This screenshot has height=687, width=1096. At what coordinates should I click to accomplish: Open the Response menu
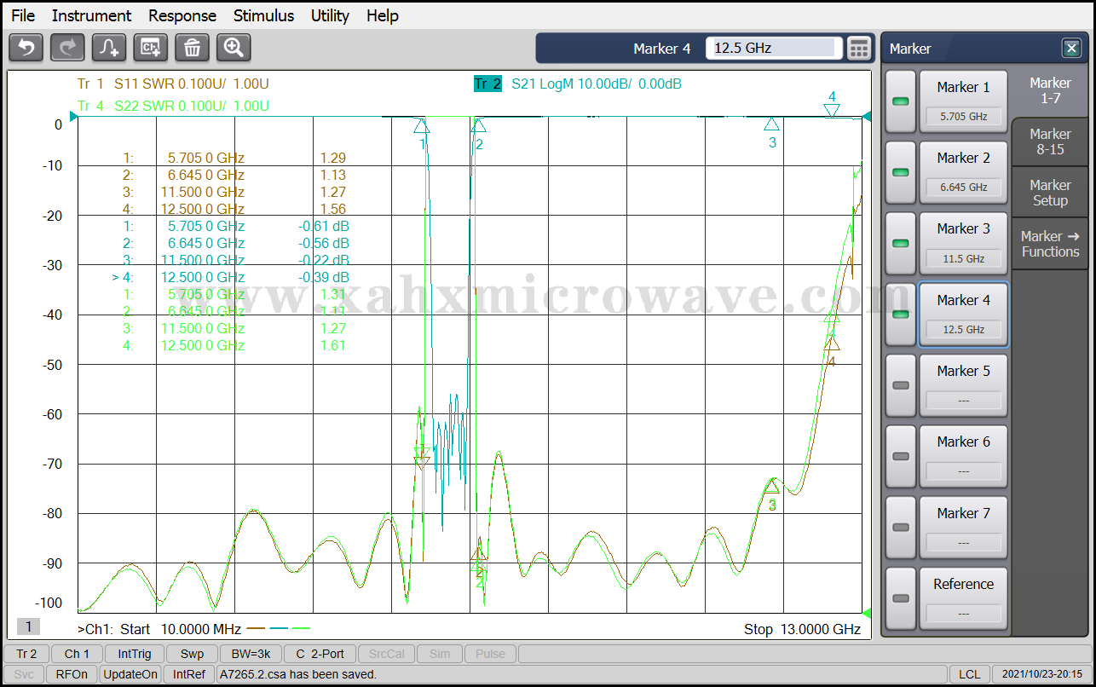[x=182, y=15]
